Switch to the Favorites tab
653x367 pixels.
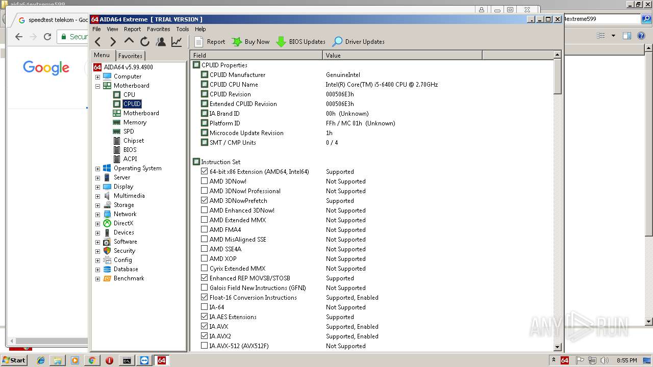coord(130,56)
